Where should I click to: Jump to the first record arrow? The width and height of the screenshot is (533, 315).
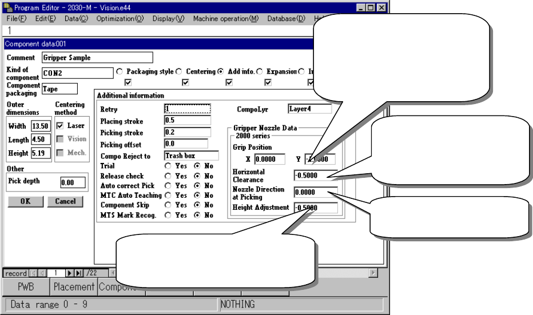click(33, 273)
